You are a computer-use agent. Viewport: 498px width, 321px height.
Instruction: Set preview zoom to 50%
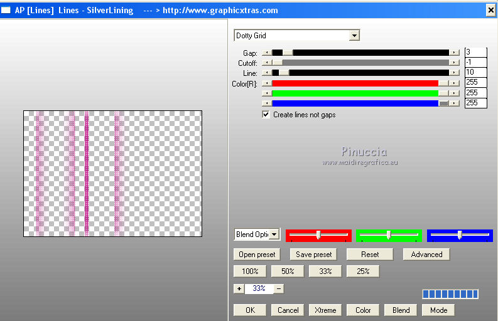click(x=288, y=271)
